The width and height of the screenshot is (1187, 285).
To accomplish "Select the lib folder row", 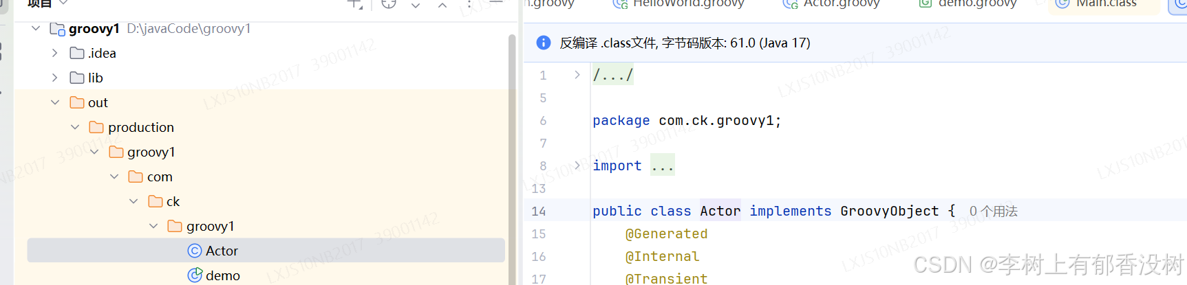I will click(x=266, y=78).
